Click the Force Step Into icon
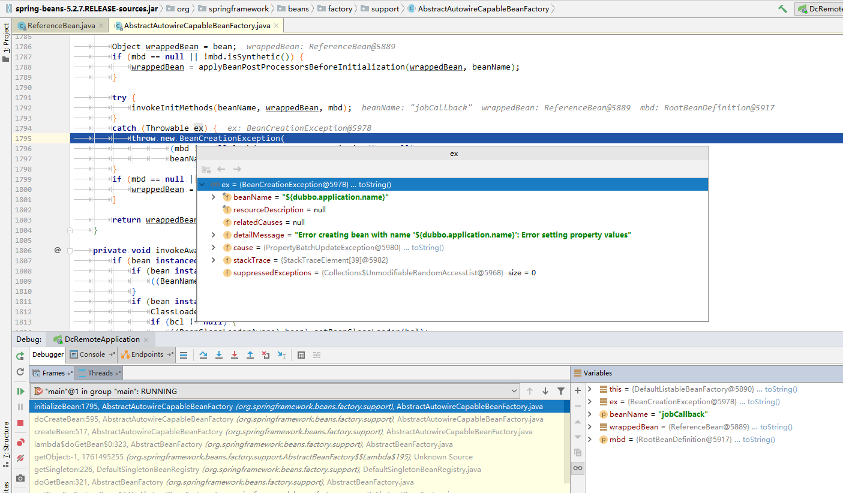 click(235, 355)
